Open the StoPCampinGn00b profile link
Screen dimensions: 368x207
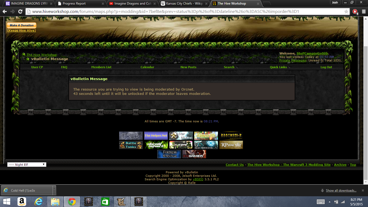pos(312,53)
